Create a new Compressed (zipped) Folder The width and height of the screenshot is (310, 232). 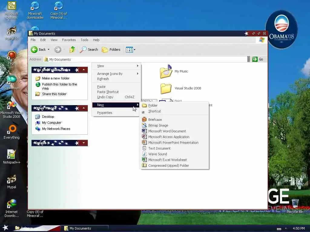click(174, 166)
